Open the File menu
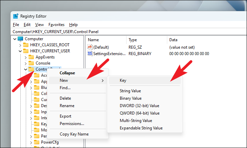247x148 pixels. pyautogui.click(x=16, y=25)
